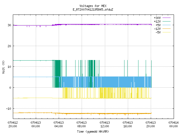The width and height of the screenshot is (179, 134).
Task: Click the x-axis tick 070412 20:00
Action: 13,125
